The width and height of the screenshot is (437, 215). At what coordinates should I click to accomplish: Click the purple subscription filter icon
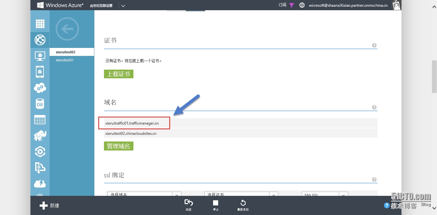[x=291, y=5]
